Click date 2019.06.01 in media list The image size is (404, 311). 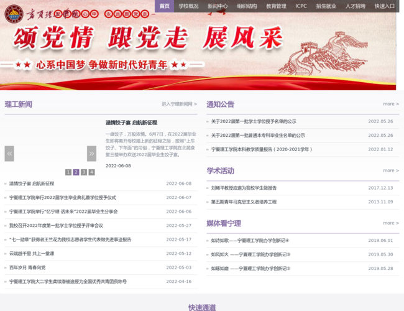point(380,241)
